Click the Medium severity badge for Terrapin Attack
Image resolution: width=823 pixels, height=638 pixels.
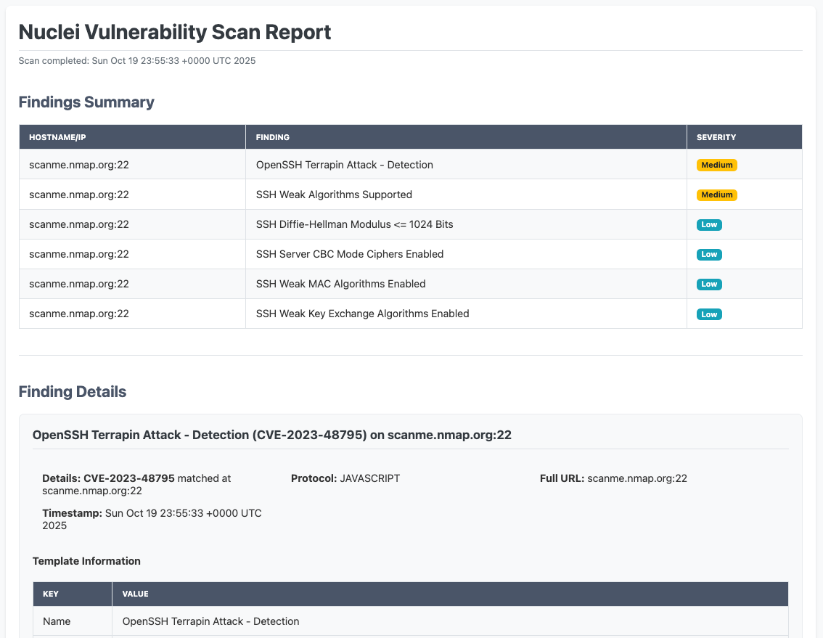(x=716, y=165)
